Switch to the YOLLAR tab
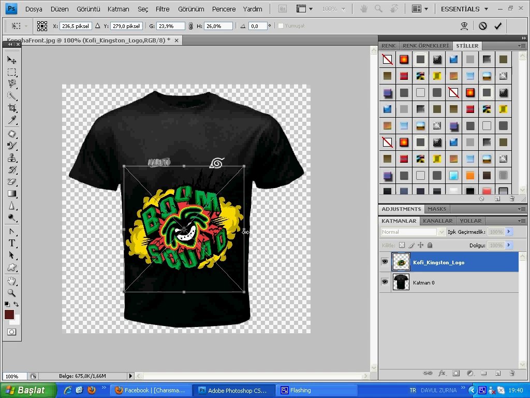The image size is (530, 398). [x=470, y=221]
